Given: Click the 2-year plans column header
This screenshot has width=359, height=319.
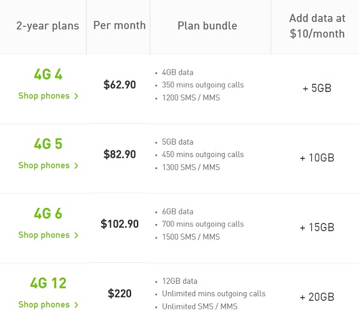Looking at the screenshot, I should [47, 26].
